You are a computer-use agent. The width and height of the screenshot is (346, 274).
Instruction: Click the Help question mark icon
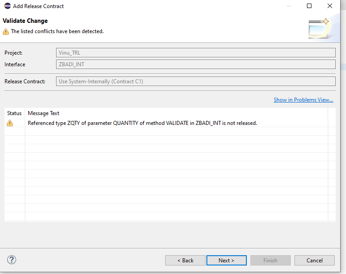pyautogui.click(x=12, y=260)
